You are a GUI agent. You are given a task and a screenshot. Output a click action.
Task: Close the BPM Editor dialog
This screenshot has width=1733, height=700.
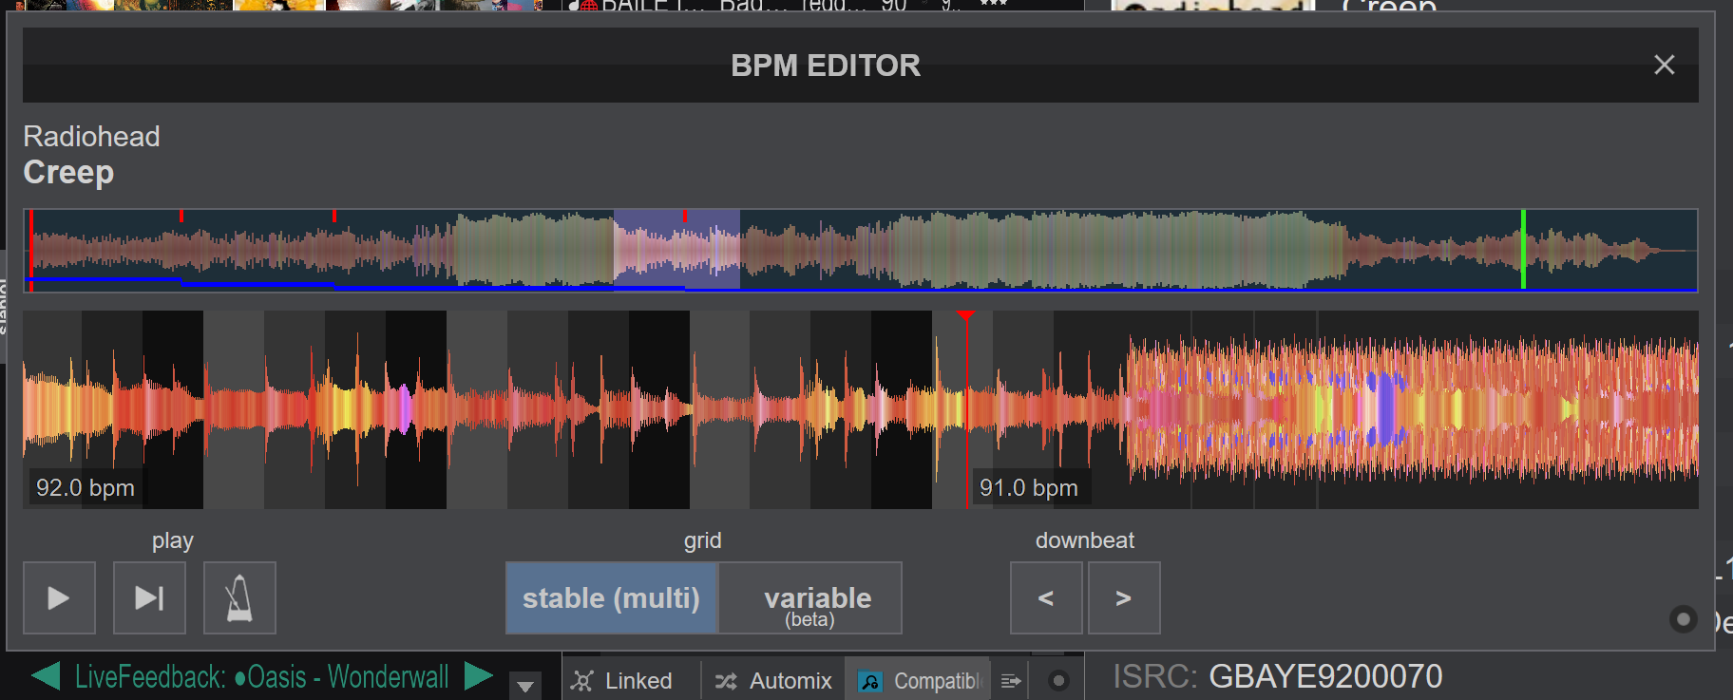1664,65
